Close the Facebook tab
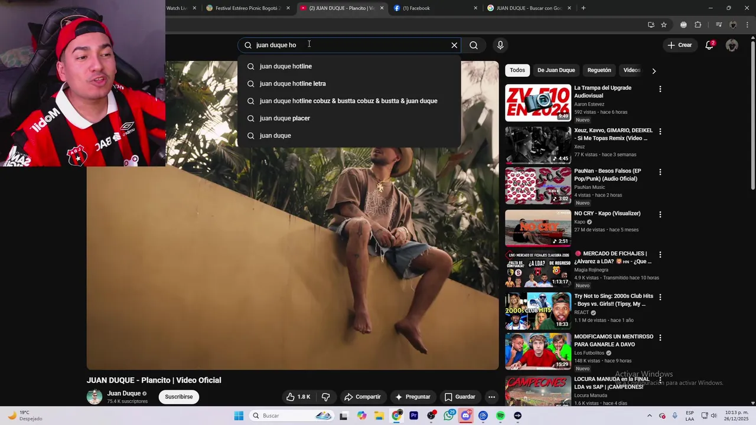756x425 pixels. tap(475, 8)
